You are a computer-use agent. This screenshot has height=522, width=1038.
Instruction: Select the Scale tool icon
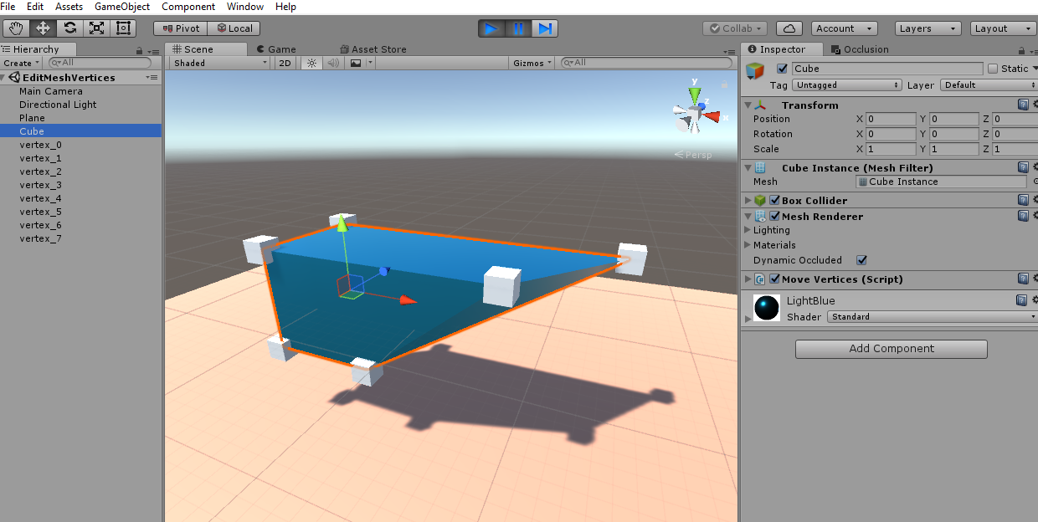click(96, 28)
